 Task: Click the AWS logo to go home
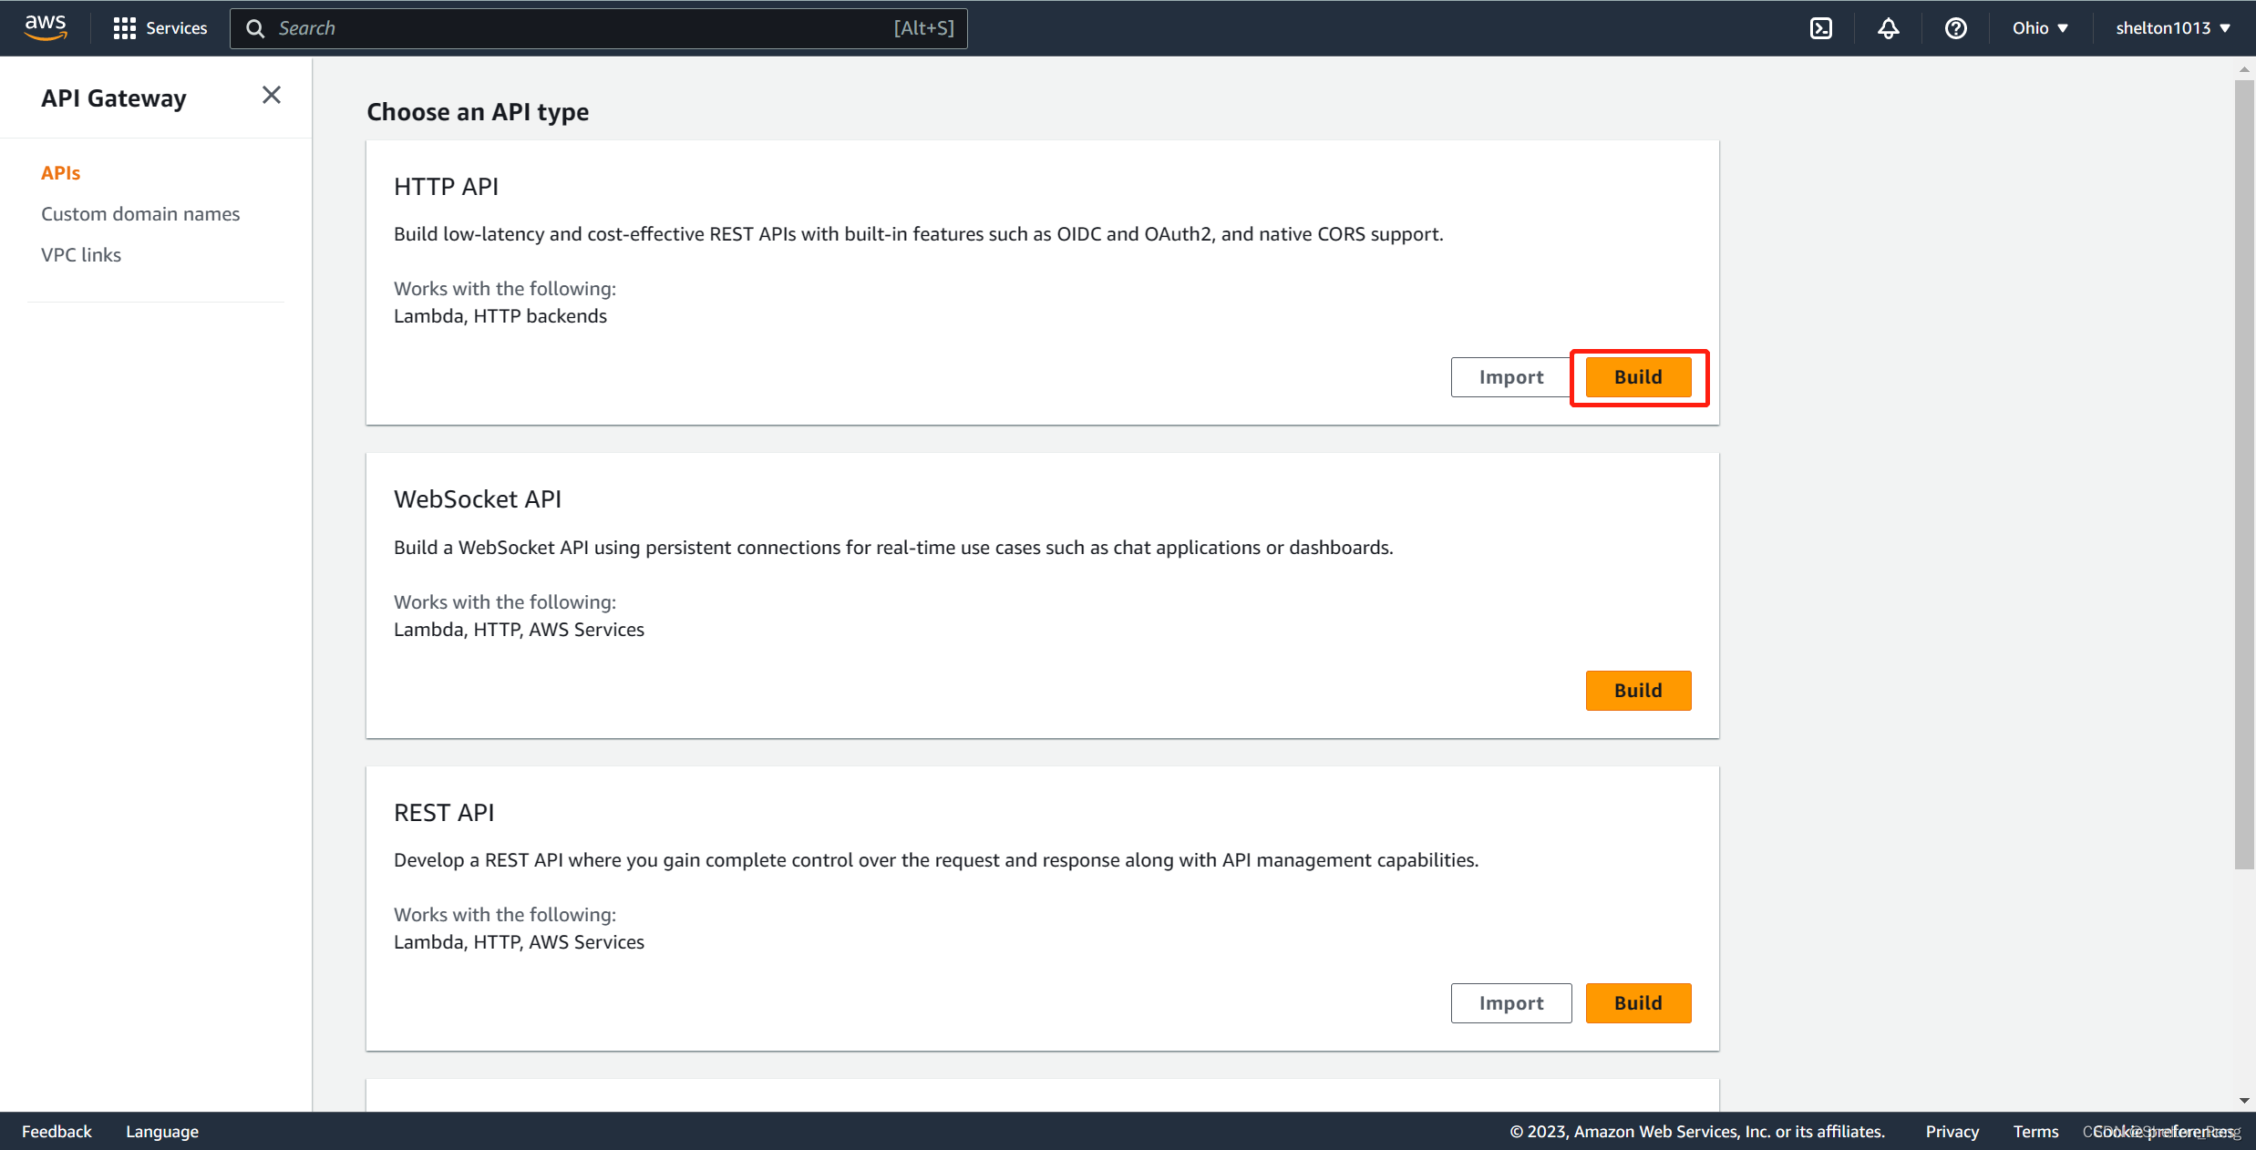click(45, 27)
